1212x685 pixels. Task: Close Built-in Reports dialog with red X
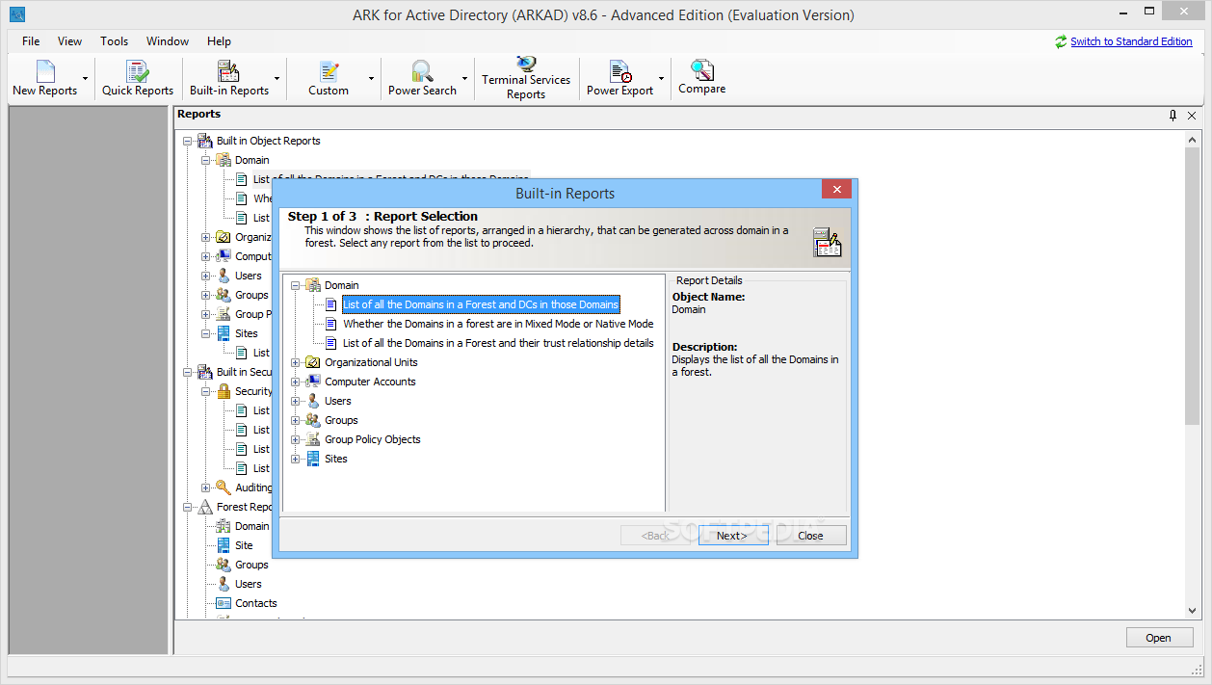click(836, 190)
